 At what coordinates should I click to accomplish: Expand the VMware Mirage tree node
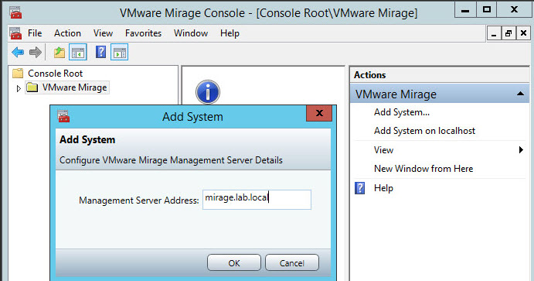19,88
